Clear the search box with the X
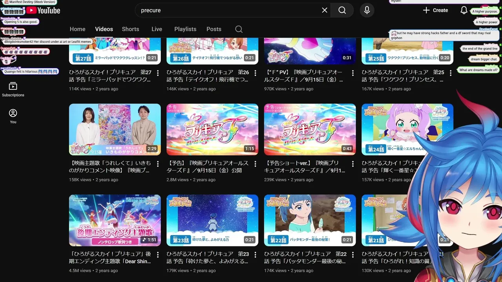 [x=325, y=10]
